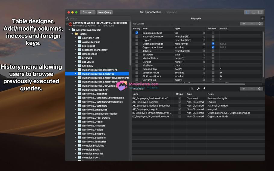Click table icon beside olympics.Sport

click(79, 157)
